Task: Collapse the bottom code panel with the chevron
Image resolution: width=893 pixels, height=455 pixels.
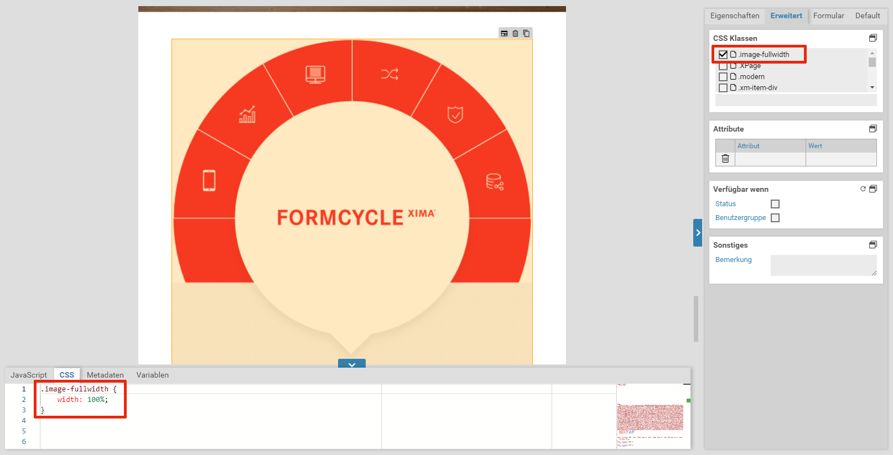Action: coord(352,364)
